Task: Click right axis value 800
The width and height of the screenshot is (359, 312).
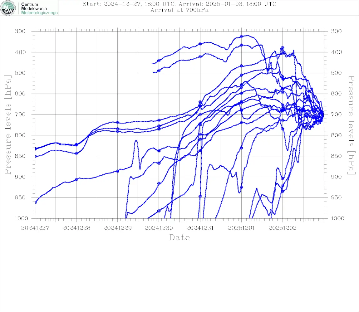Action: click(336, 135)
